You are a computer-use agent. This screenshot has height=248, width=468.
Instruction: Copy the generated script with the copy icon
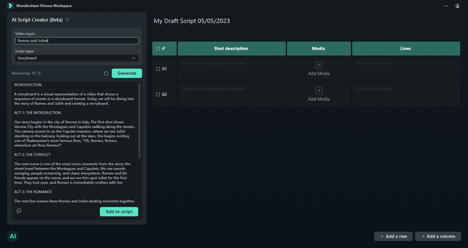coord(19,211)
